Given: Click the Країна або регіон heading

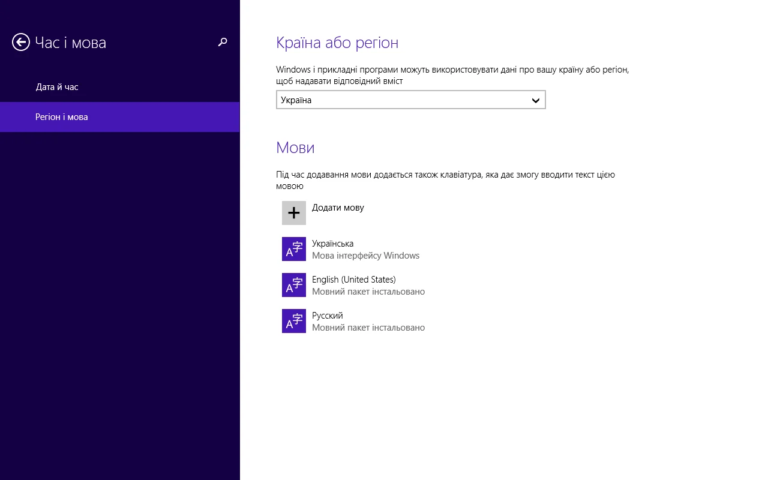Looking at the screenshot, I should click(x=337, y=43).
